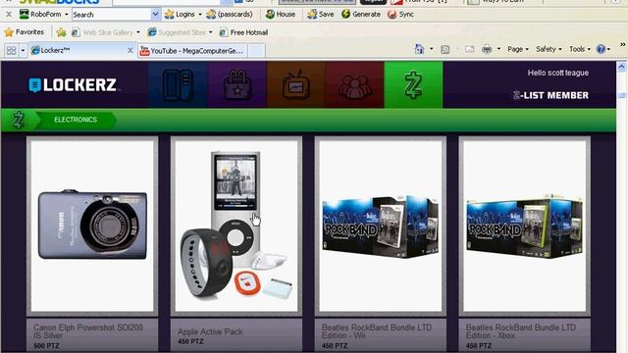Open Free Hotmail favorite

(243, 32)
